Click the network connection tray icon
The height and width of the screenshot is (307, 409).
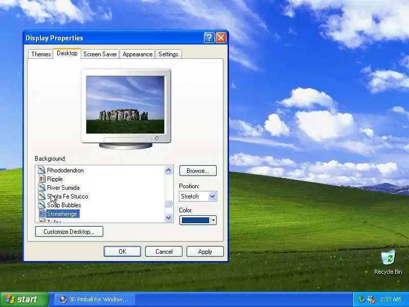(371, 299)
